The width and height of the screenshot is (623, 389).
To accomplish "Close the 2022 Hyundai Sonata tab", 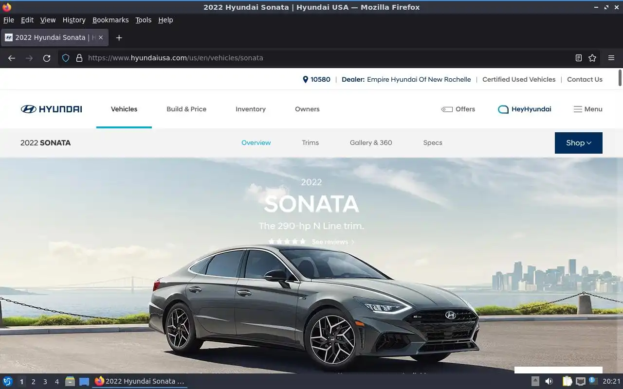I will point(101,37).
